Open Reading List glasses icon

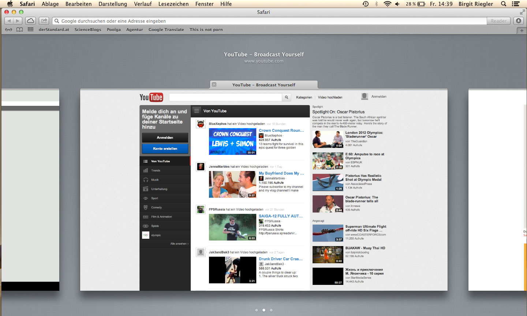[x=8, y=30]
